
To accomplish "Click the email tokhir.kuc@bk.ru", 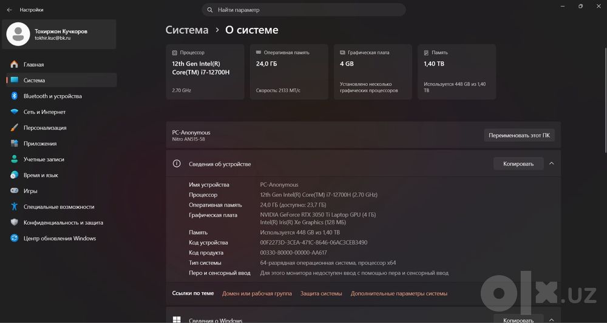I will point(53,38).
